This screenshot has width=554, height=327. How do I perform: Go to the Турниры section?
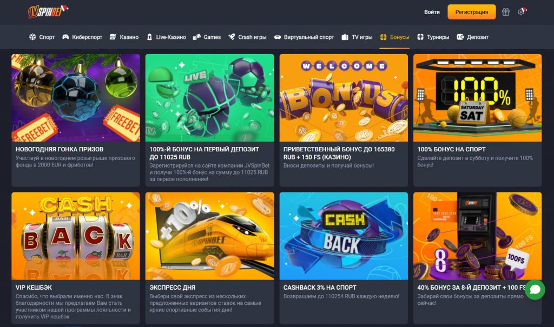(433, 37)
